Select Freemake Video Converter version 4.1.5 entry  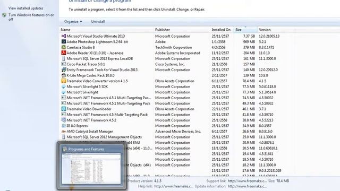click(x=97, y=81)
